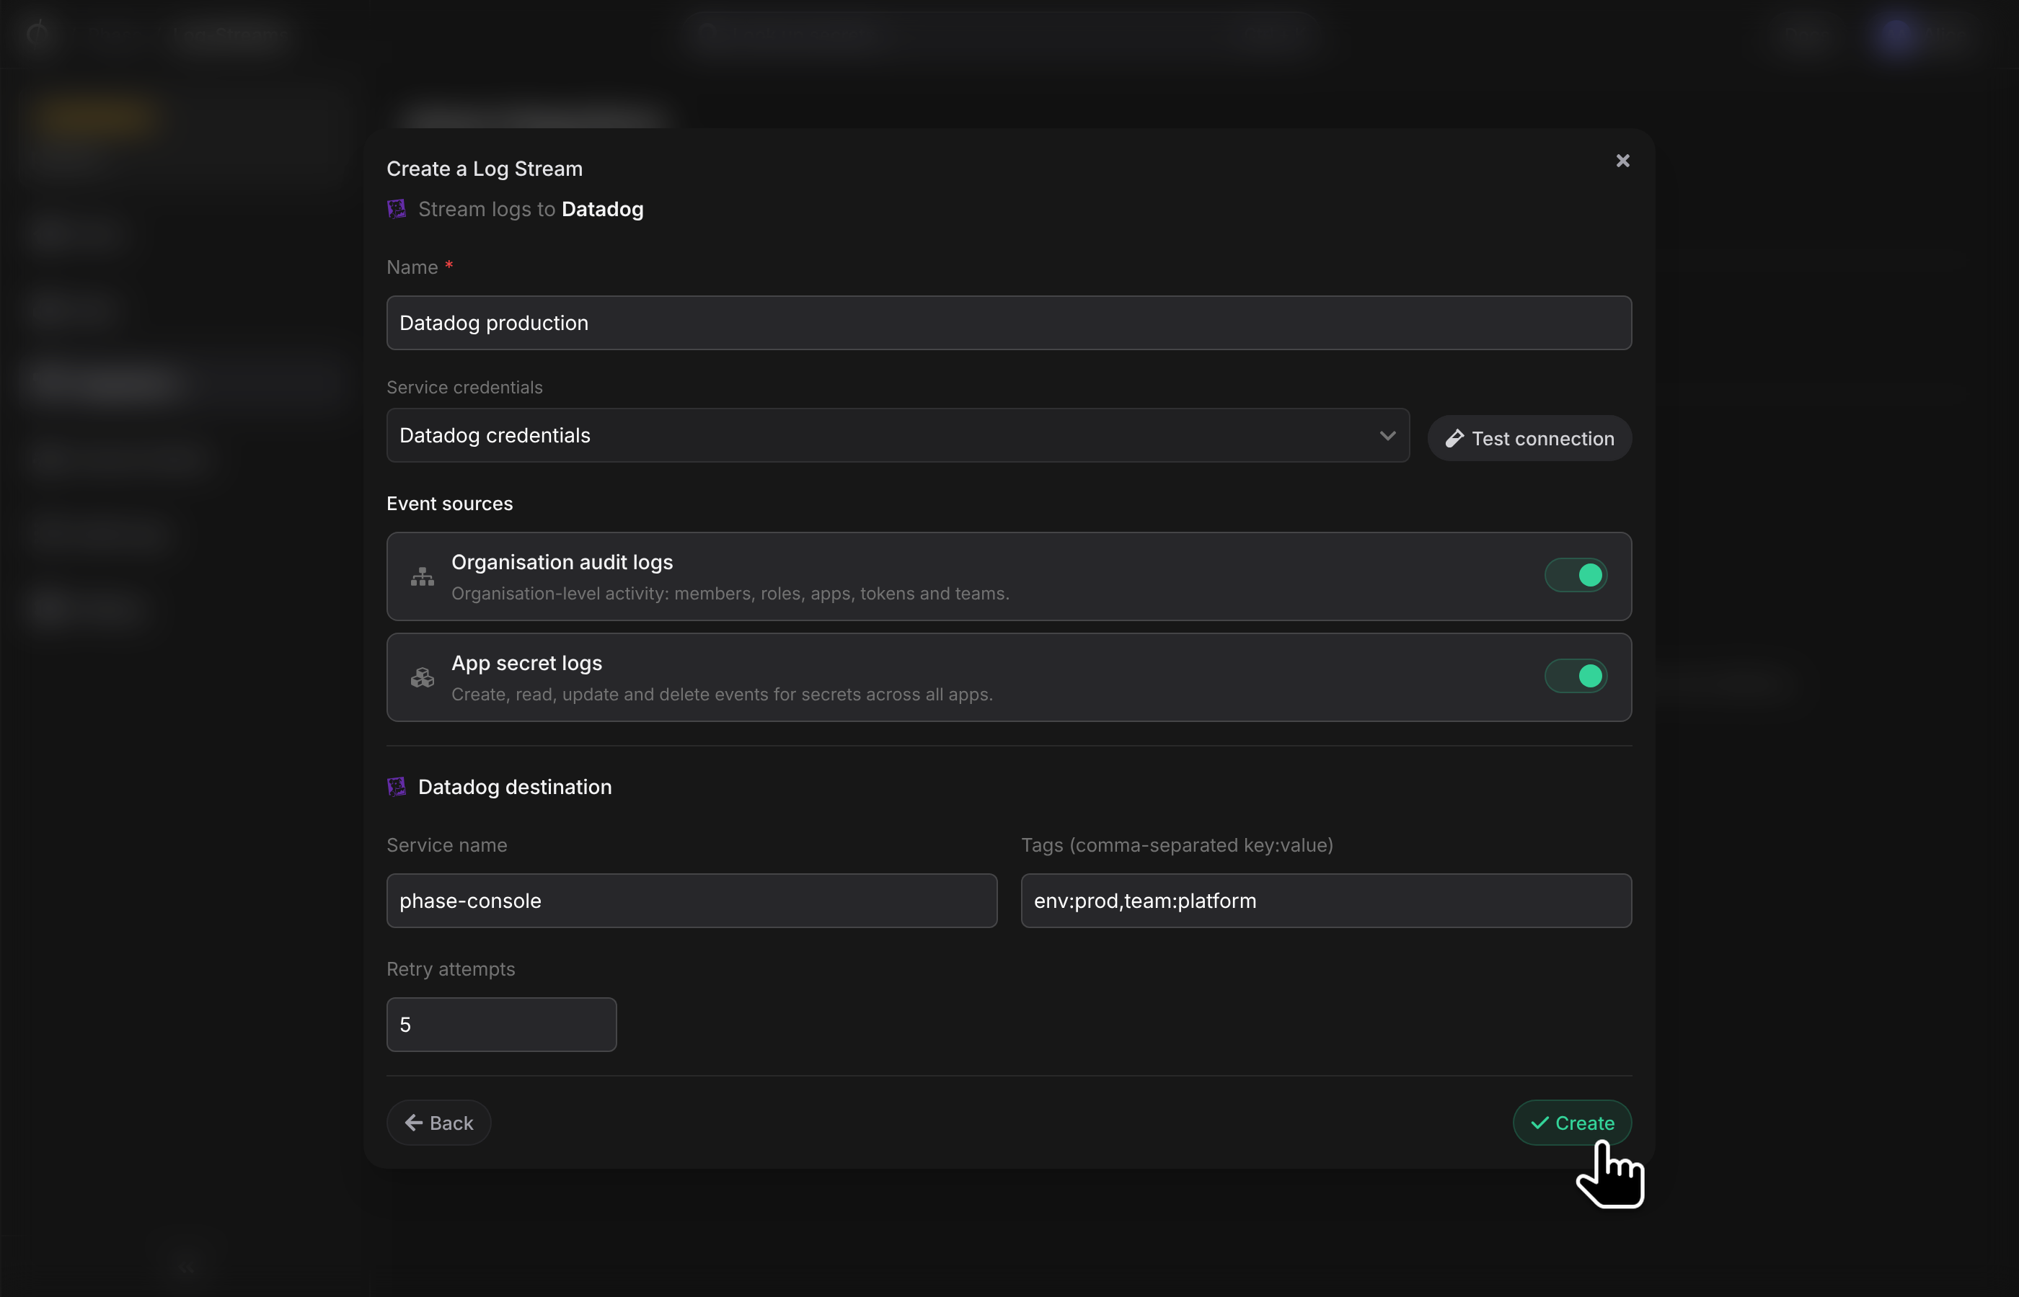2019x1297 pixels.
Task: Click the Retry attempts field showing 5
Action: point(501,1024)
